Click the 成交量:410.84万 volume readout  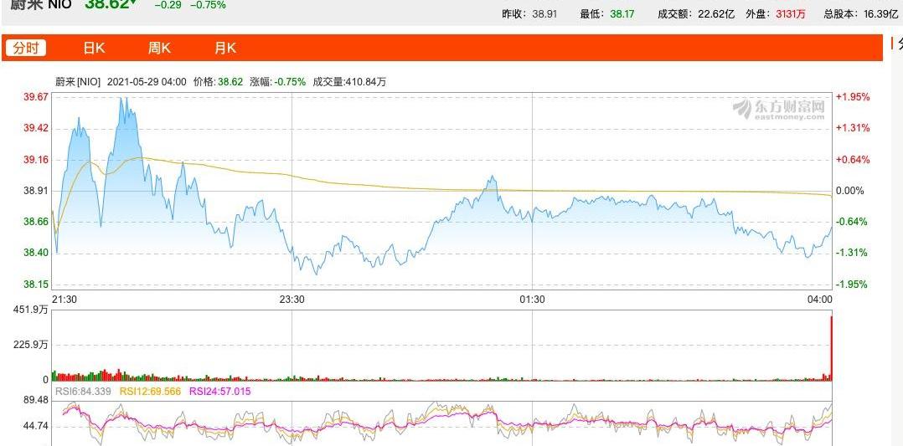click(349, 82)
